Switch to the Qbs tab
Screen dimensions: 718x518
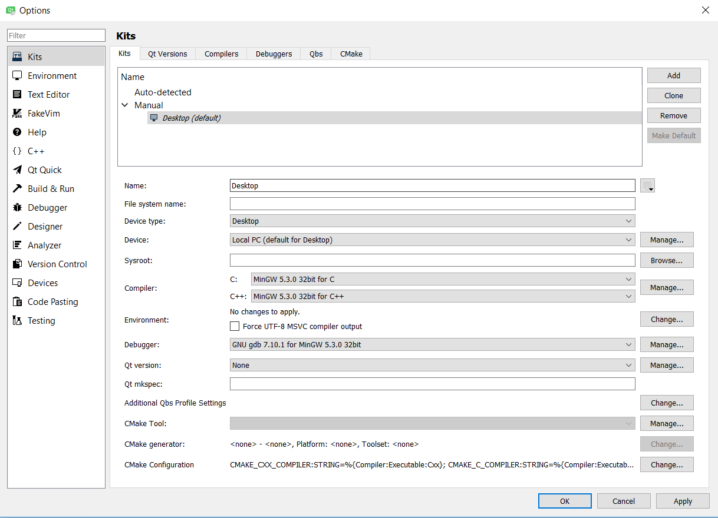click(316, 54)
